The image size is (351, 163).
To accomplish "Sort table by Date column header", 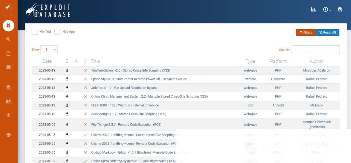I will coord(47,61).
